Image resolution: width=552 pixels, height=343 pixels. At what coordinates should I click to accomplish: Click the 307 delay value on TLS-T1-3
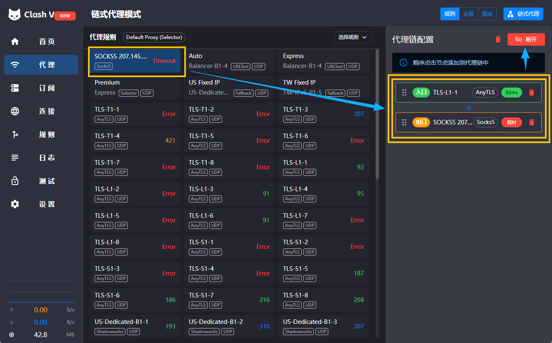tap(359, 114)
